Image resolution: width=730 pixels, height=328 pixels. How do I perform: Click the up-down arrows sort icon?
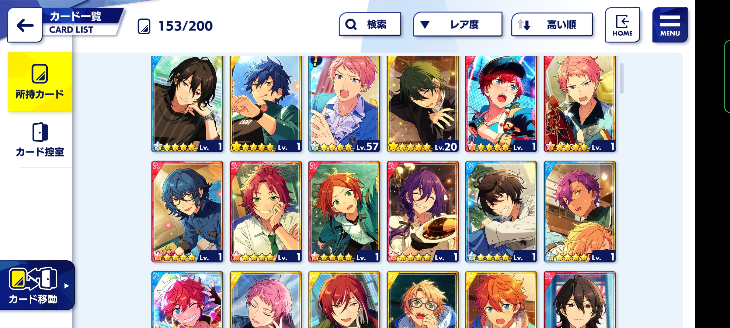(524, 24)
